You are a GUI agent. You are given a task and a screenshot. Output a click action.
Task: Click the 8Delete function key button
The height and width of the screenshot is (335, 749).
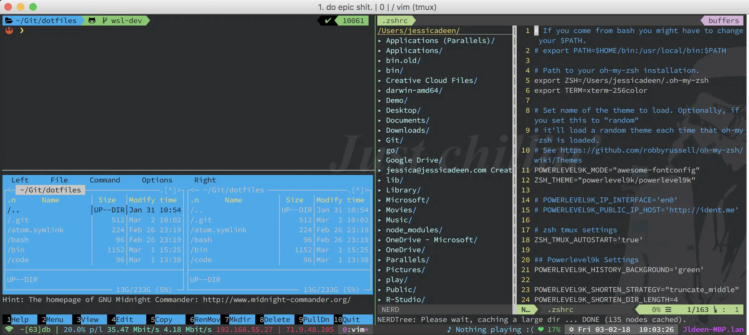point(275,319)
